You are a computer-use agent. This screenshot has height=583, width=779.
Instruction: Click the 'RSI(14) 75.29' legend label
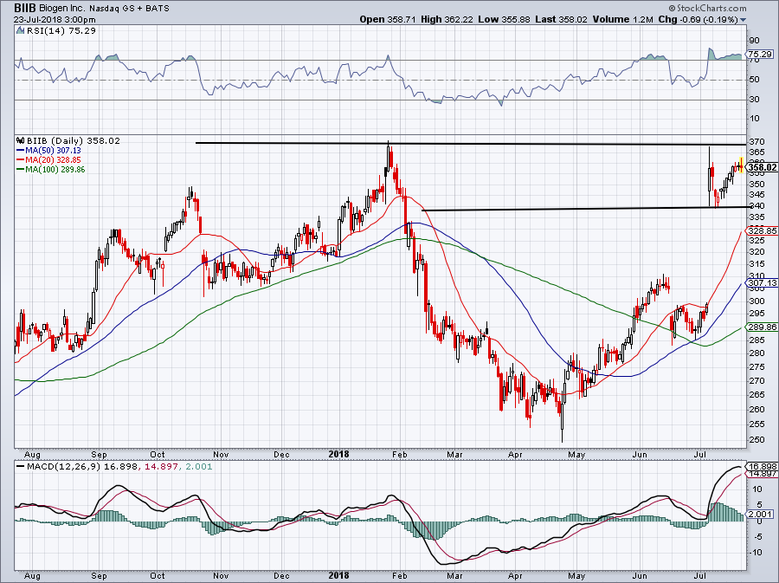(x=61, y=31)
